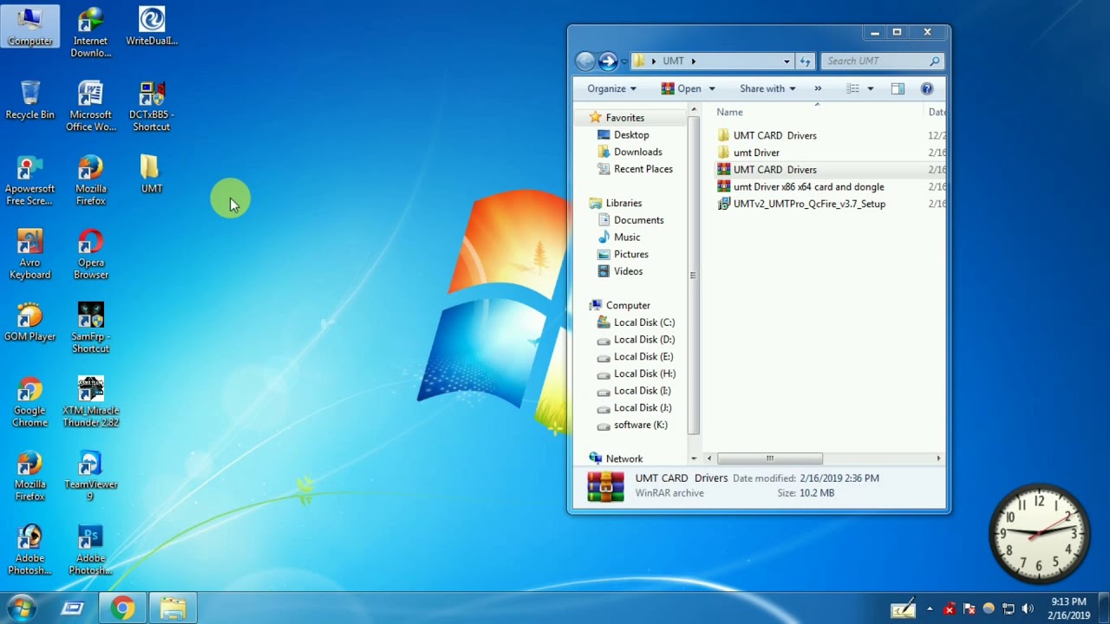Select Favorites in navigation pane
Viewport: 1110px width, 624px height.
pyautogui.click(x=624, y=118)
